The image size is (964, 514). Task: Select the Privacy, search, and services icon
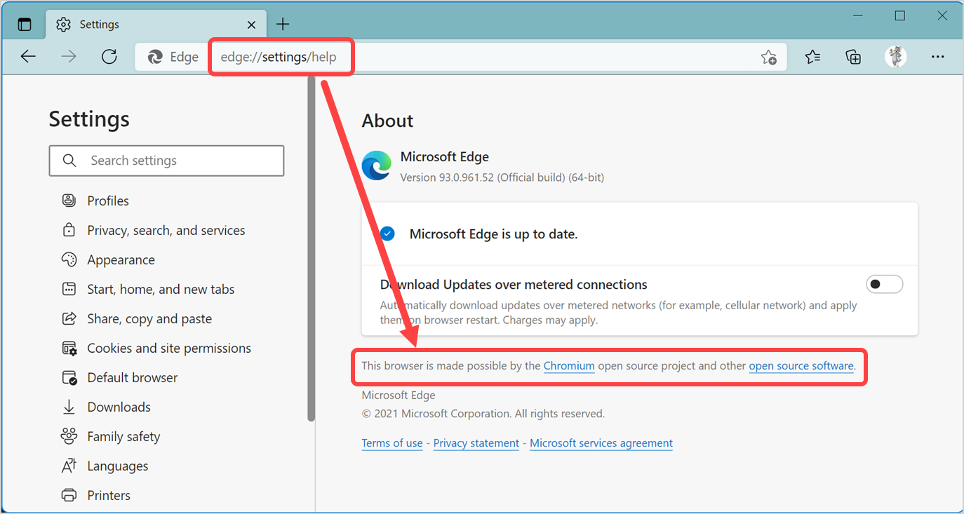pyautogui.click(x=69, y=230)
